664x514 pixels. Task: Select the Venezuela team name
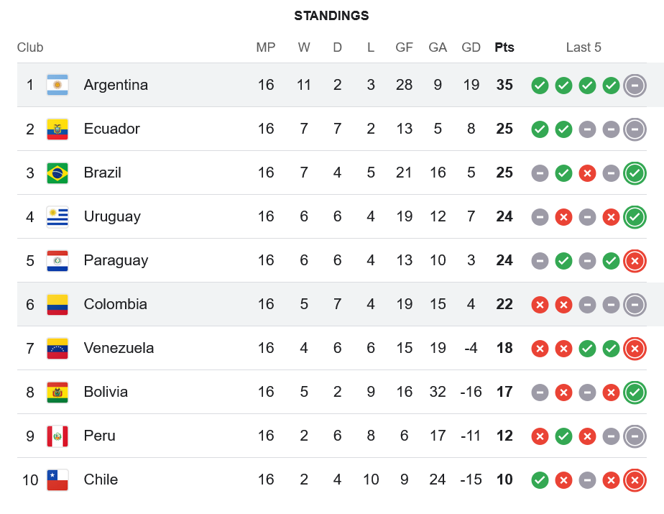pos(119,348)
